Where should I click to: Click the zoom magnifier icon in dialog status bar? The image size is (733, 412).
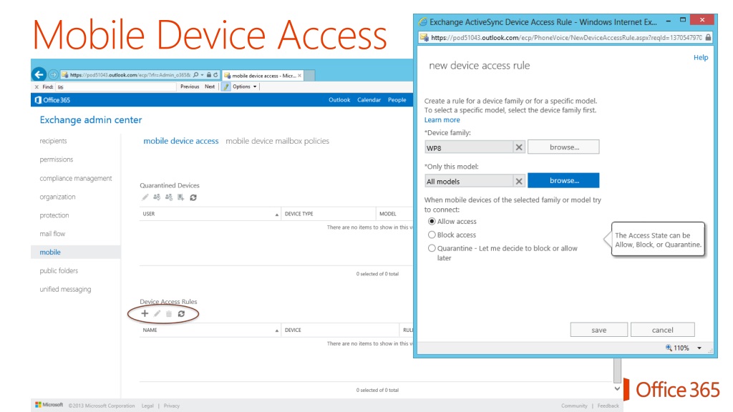pyautogui.click(x=669, y=348)
